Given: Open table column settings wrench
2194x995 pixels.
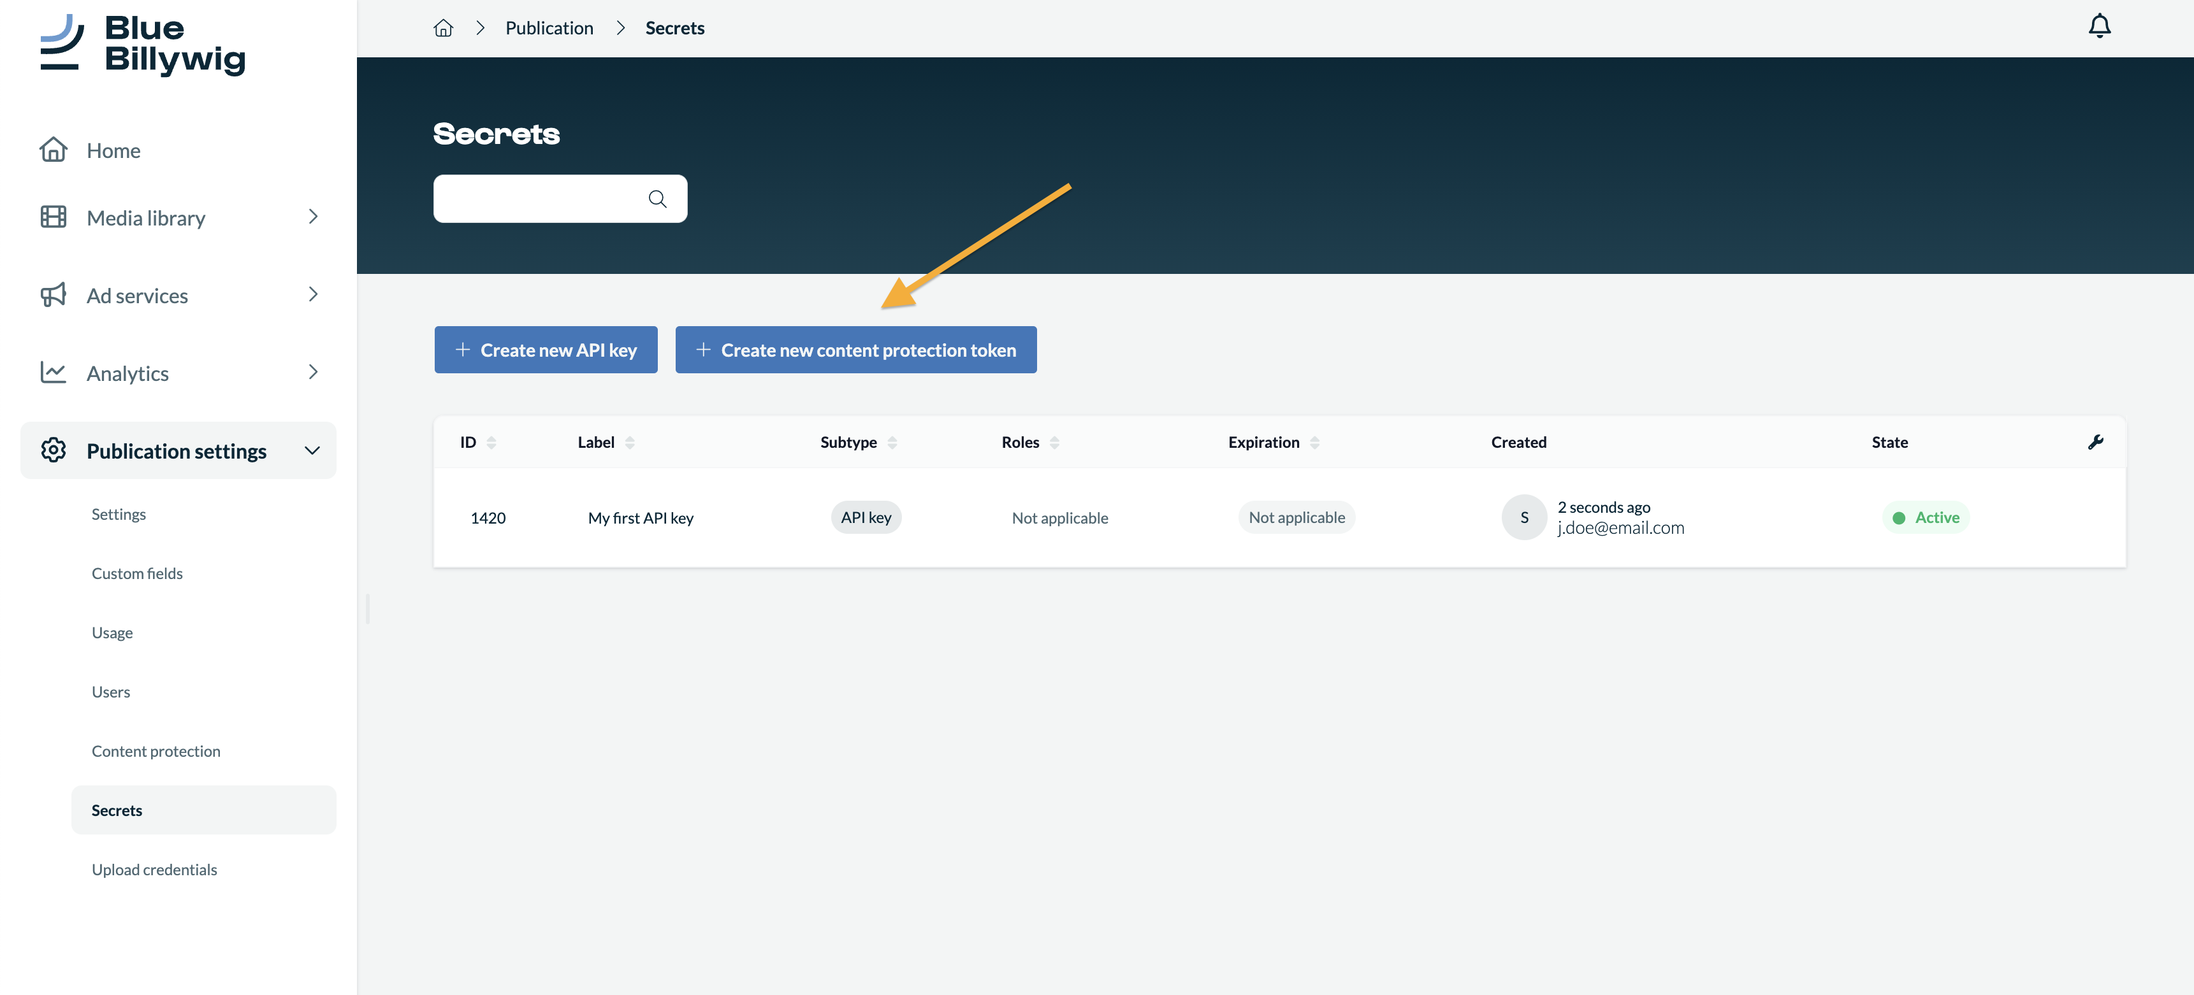Looking at the screenshot, I should click(2095, 441).
